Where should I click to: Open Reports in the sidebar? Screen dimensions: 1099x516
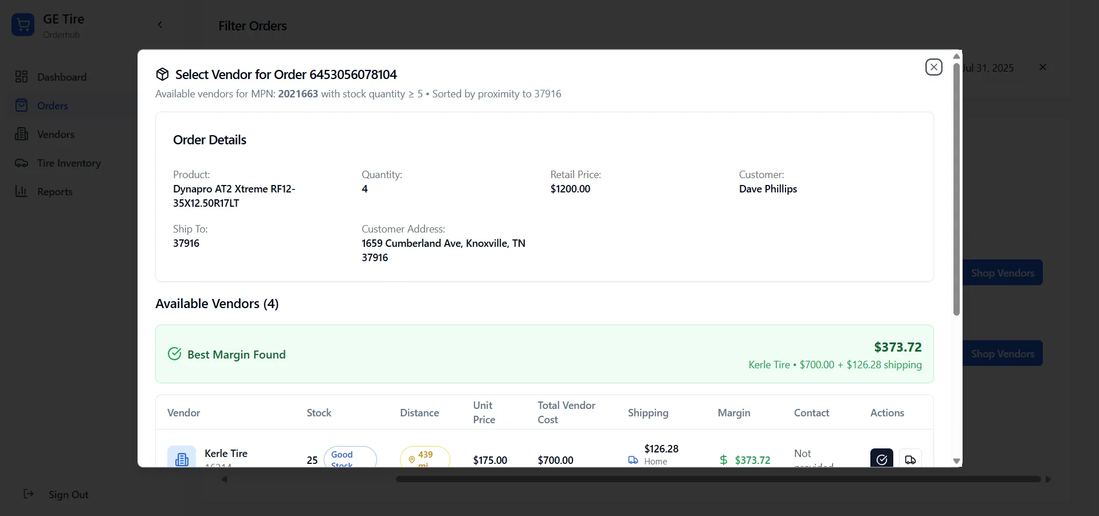tap(55, 191)
